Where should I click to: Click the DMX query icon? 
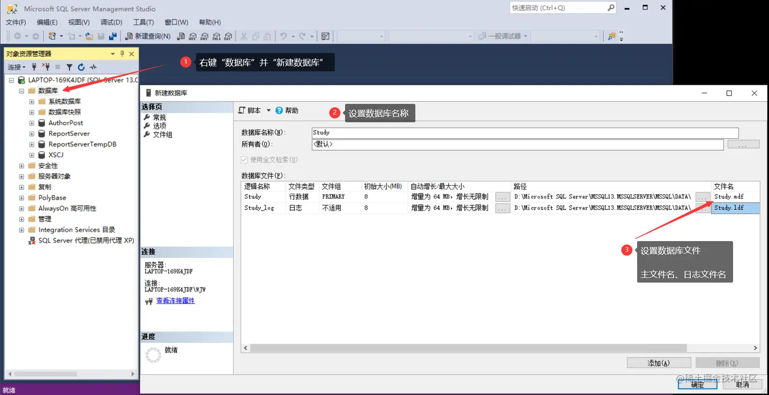(x=204, y=36)
